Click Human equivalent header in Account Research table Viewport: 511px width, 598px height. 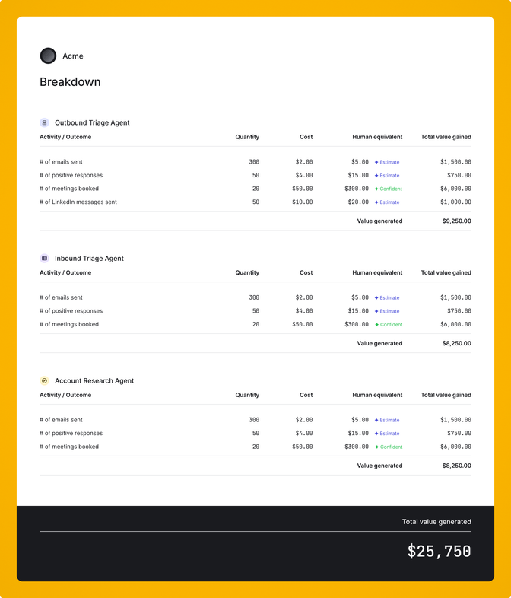pos(377,395)
